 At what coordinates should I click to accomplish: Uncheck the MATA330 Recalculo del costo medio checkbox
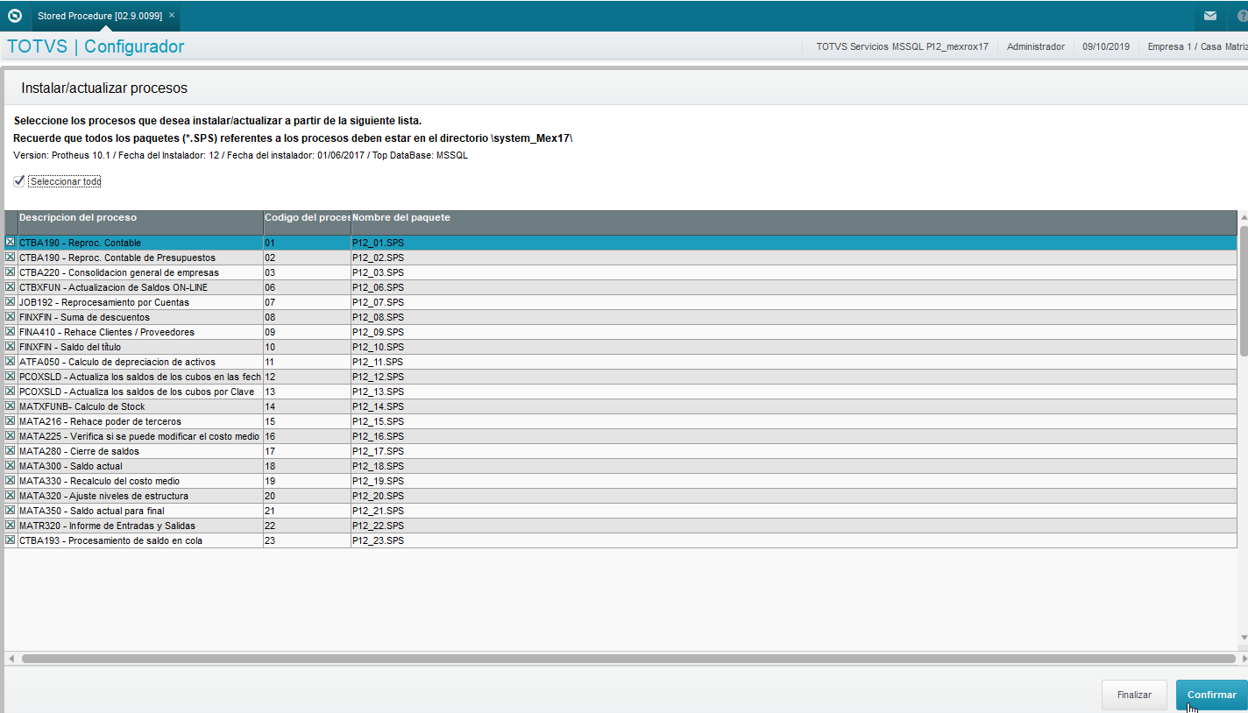click(x=11, y=480)
